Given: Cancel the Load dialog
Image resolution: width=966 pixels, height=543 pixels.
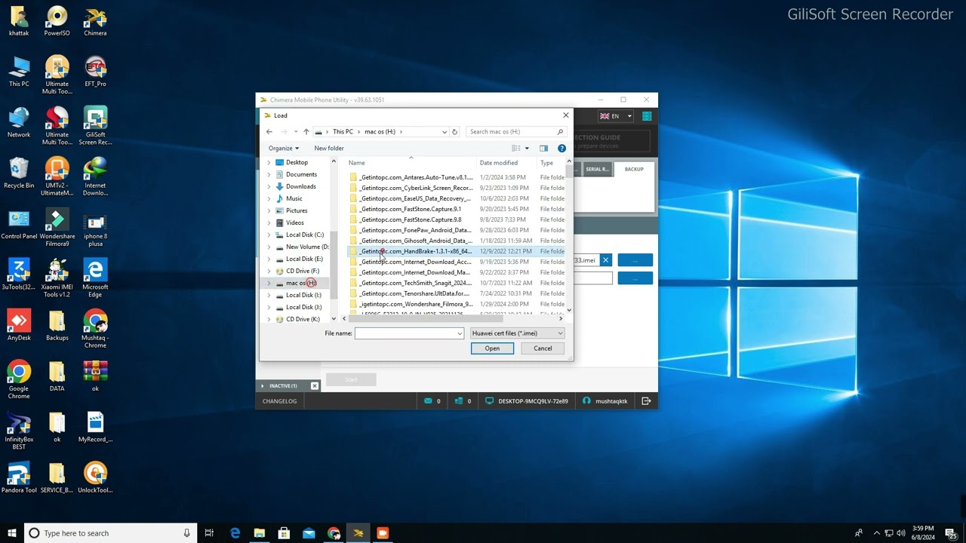Looking at the screenshot, I should tap(543, 348).
